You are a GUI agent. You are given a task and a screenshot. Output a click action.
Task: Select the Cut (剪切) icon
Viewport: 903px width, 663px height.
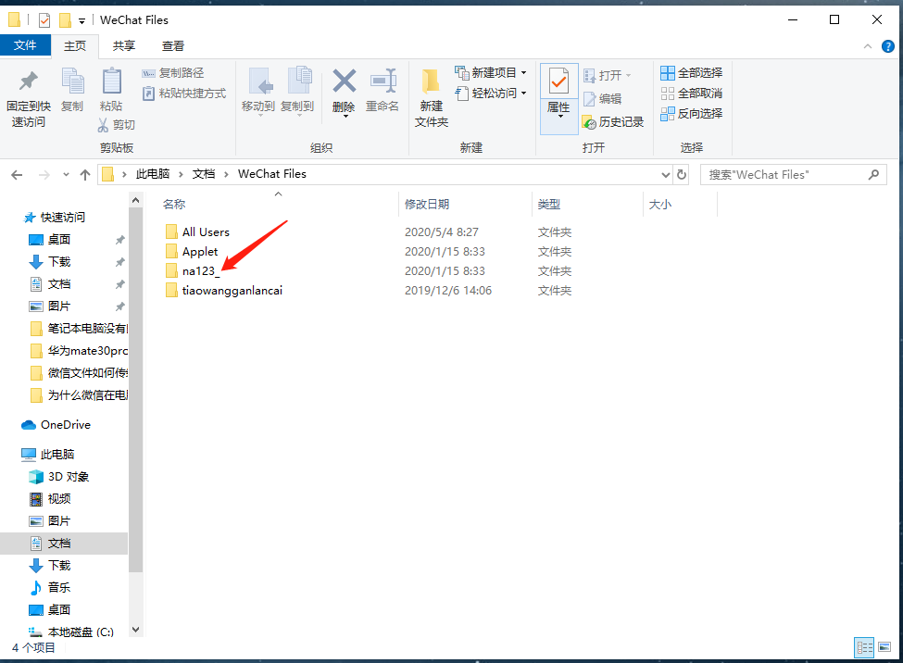point(118,125)
